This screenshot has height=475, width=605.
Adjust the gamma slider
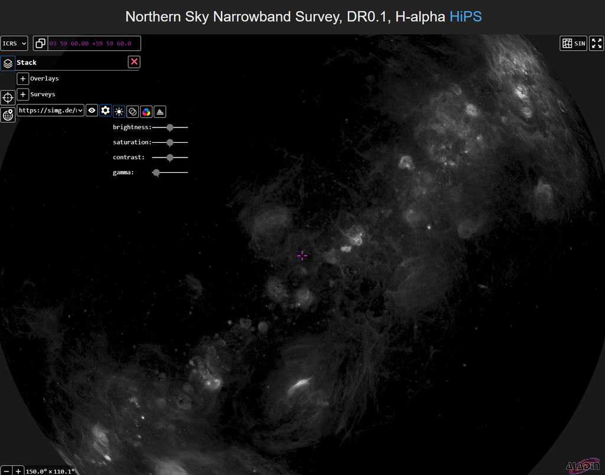click(170, 172)
